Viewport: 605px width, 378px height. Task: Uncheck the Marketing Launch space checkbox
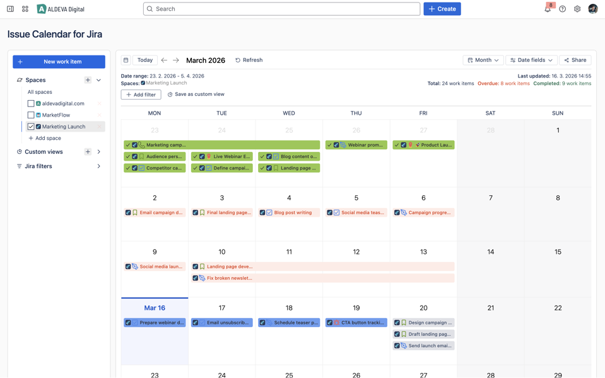click(31, 127)
